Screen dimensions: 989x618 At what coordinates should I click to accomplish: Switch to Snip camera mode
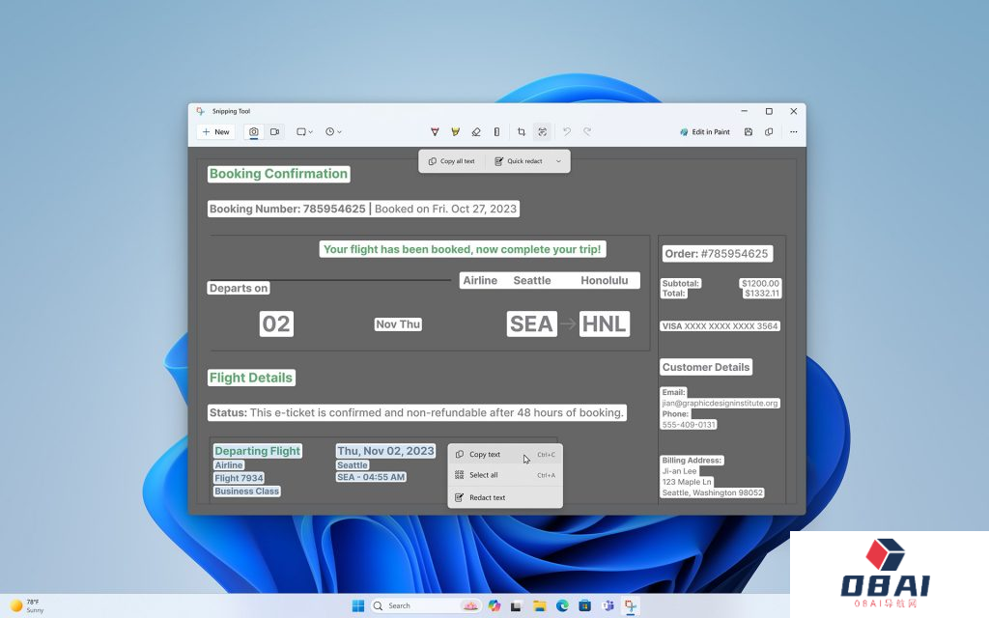click(254, 131)
